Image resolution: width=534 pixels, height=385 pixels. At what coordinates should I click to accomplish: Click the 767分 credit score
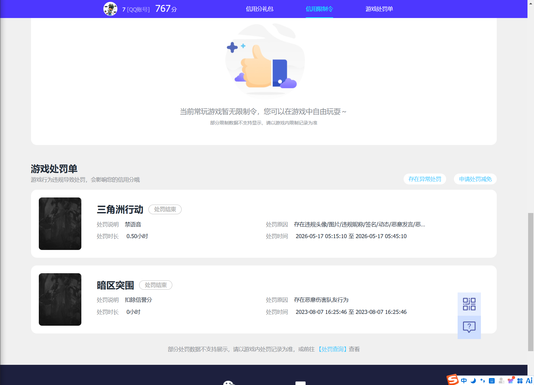click(x=166, y=9)
